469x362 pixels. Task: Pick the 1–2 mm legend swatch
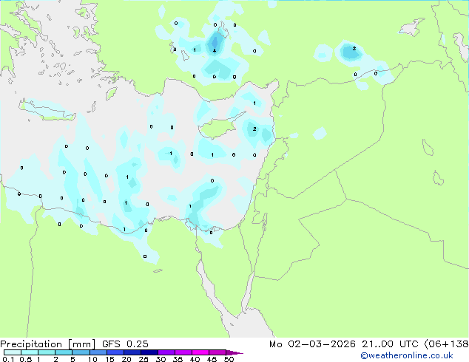47,352
